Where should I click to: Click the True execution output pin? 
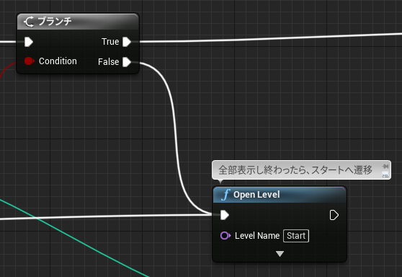(127, 42)
